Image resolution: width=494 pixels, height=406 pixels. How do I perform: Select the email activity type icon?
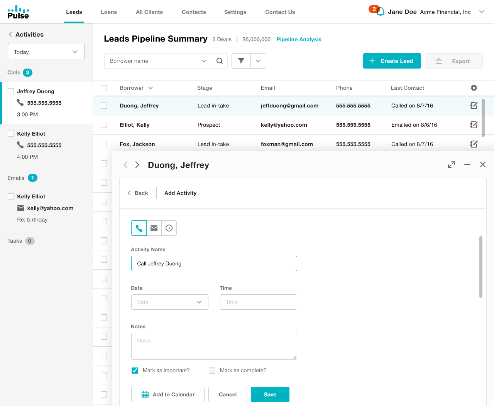pos(154,228)
